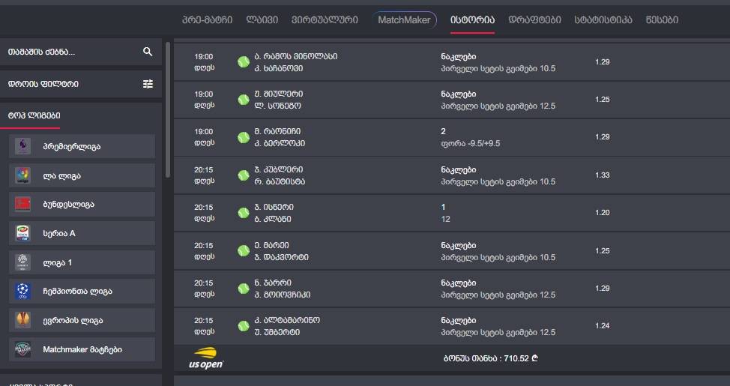Open ჩემპიონთა ლიგა league

click(82, 291)
